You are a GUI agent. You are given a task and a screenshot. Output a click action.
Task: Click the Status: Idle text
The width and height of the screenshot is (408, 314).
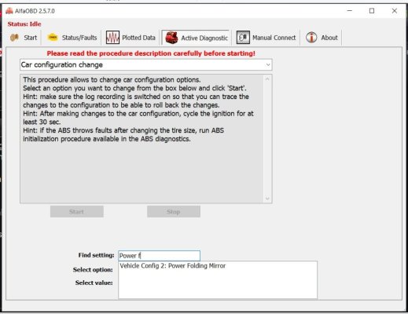tap(24, 24)
